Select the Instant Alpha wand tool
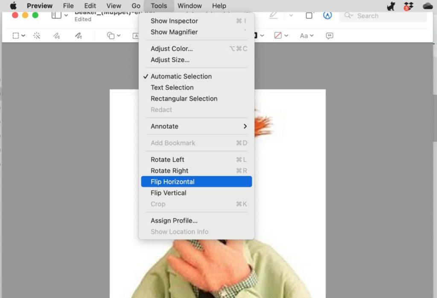This screenshot has width=437, height=298. [x=37, y=36]
